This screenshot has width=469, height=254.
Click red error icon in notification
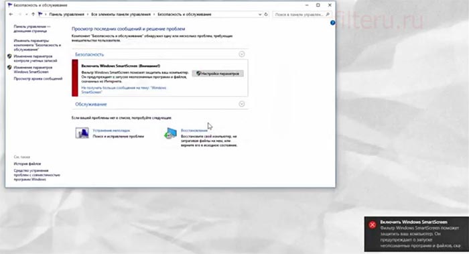pyautogui.click(x=372, y=225)
